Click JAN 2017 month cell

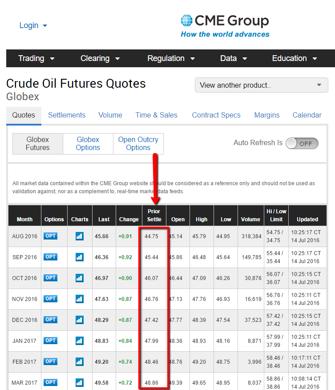24,341
